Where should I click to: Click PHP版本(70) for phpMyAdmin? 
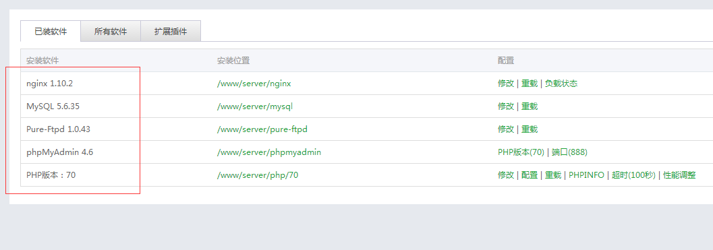coord(521,152)
